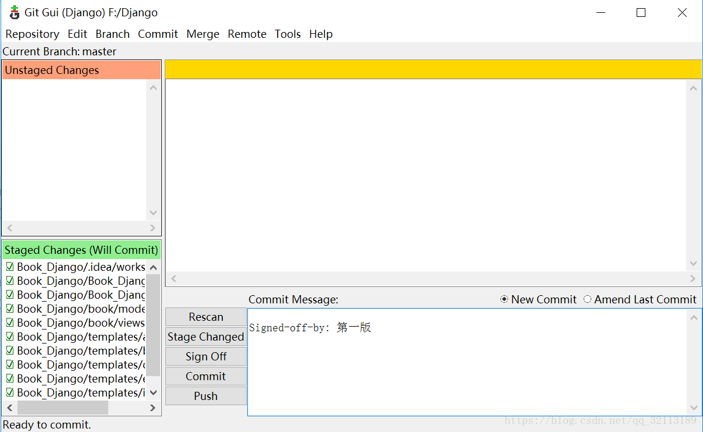The width and height of the screenshot is (703, 432).
Task: Click the Staged Changes vertical scrollbar thumb
Action: (x=153, y=325)
